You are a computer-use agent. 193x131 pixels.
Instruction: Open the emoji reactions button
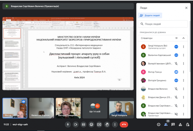pos(91,124)
